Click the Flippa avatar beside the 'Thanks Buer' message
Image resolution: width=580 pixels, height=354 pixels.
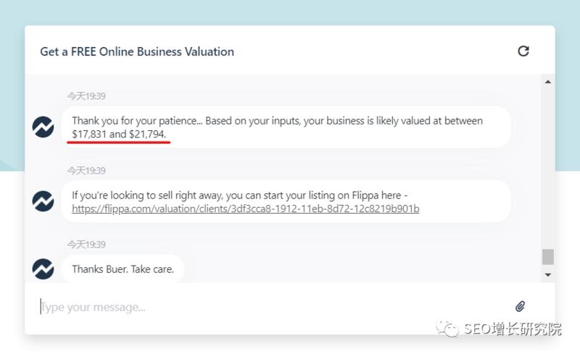click(43, 269)
